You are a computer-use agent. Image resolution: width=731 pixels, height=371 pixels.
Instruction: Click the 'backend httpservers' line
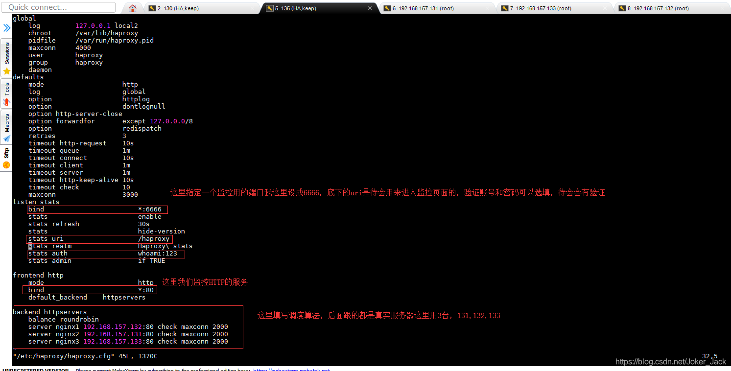click(x=50, y=312)
